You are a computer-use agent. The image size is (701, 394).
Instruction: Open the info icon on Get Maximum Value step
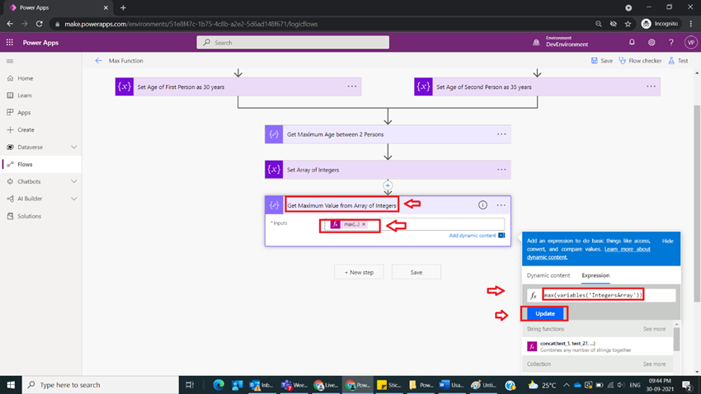click(x=482, y=205)
